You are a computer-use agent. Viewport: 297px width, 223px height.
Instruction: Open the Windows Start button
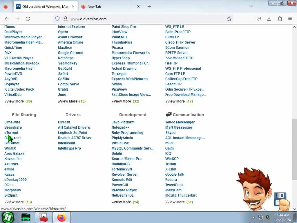tap(8, 217)
